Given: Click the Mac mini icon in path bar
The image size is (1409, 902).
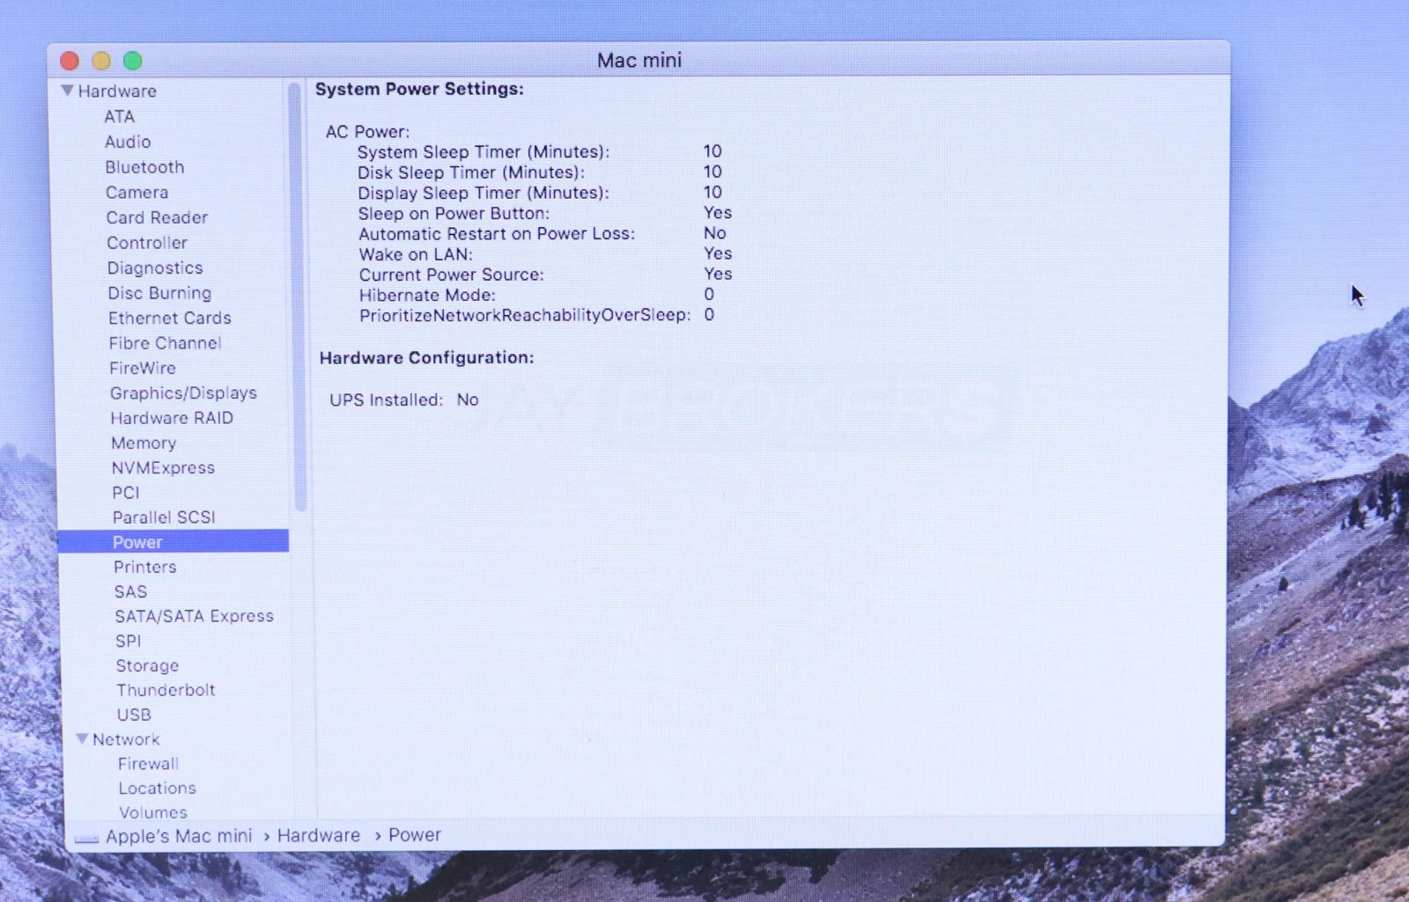Looking at the screenshot, I should coord(86,838).
